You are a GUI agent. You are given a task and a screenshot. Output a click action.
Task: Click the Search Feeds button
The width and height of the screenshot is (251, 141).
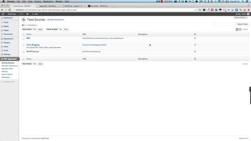(x=242, y=24)
